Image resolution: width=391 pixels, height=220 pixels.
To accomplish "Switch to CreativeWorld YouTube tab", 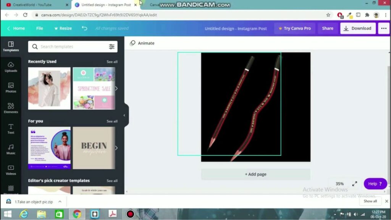I will pyautogui.click(x=36, y=5).
